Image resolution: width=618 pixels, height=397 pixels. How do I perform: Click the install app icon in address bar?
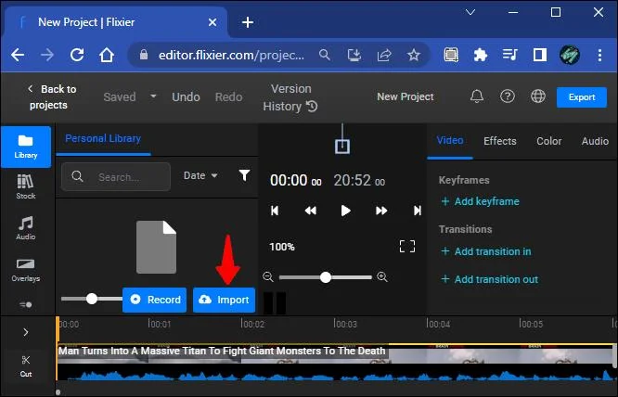coord(354,55)
